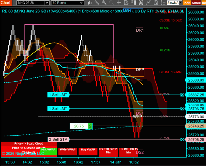The width and height of the screenshot is (206, 166).
Task: Click the DPP pivot label
Action: [140, 69]
